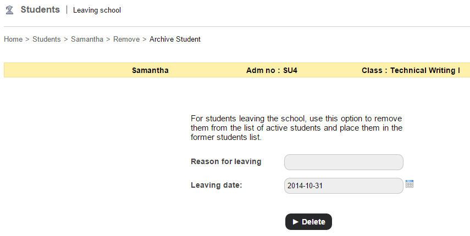Click the arrow icon on Delete button
The width and height of the screenshot is (470, 236).
[x=295, y=222]
